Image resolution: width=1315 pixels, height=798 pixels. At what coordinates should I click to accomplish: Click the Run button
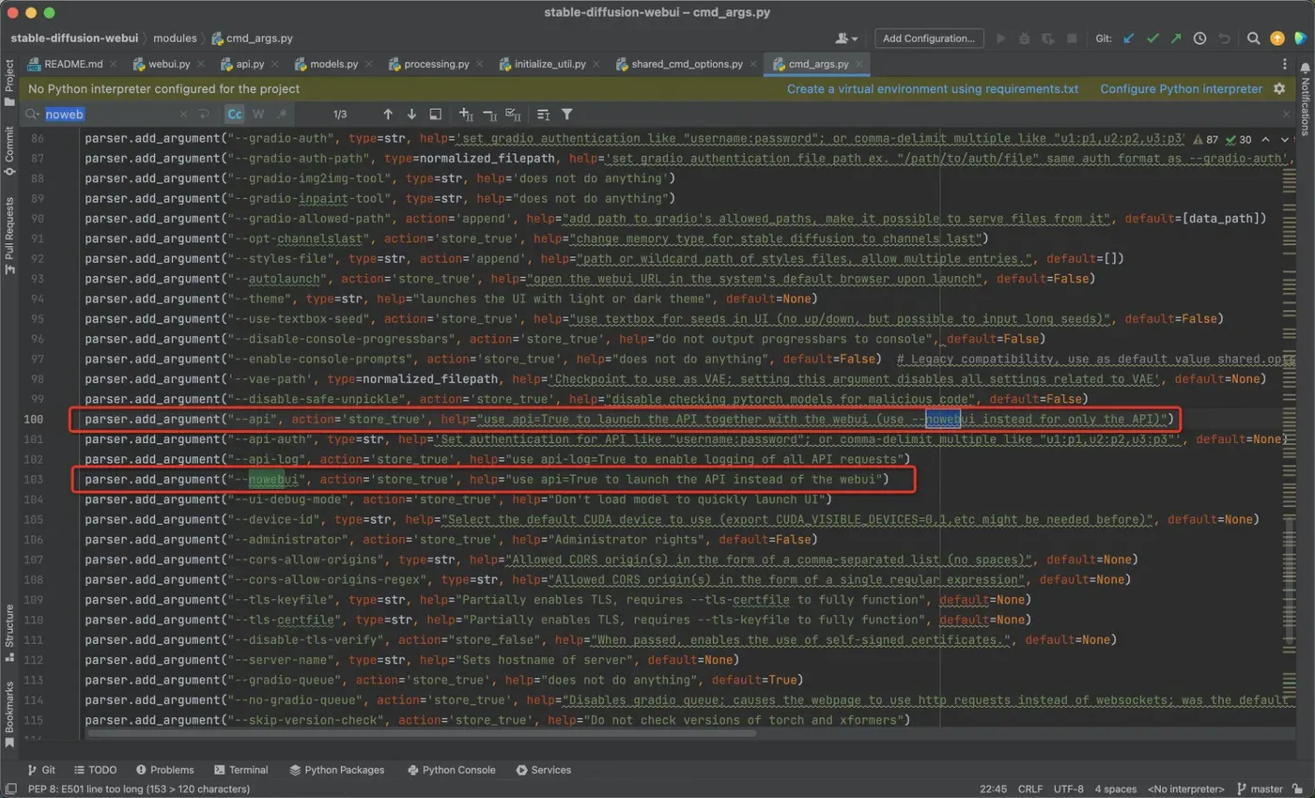coord(1001,38)
